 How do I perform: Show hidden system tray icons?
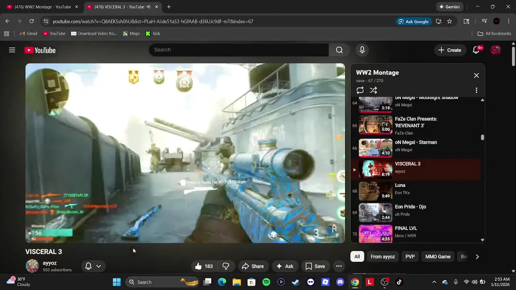click(x=434, y=282)
